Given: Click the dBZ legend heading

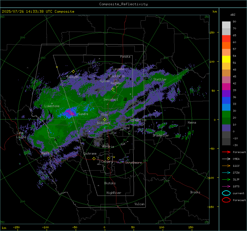Looking at the screenshot, I should tap(233, 15).
